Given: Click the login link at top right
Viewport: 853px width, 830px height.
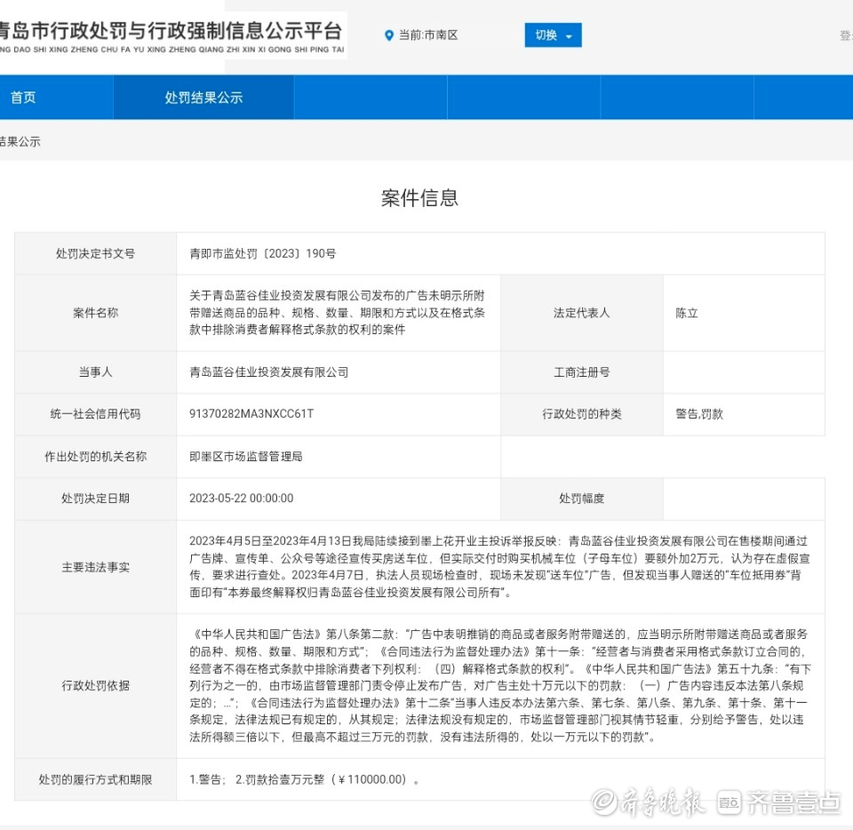Looking at the screenshot, I should 845,36.
